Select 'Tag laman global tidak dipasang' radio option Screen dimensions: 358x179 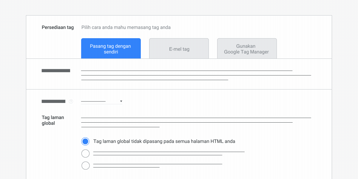85,141
